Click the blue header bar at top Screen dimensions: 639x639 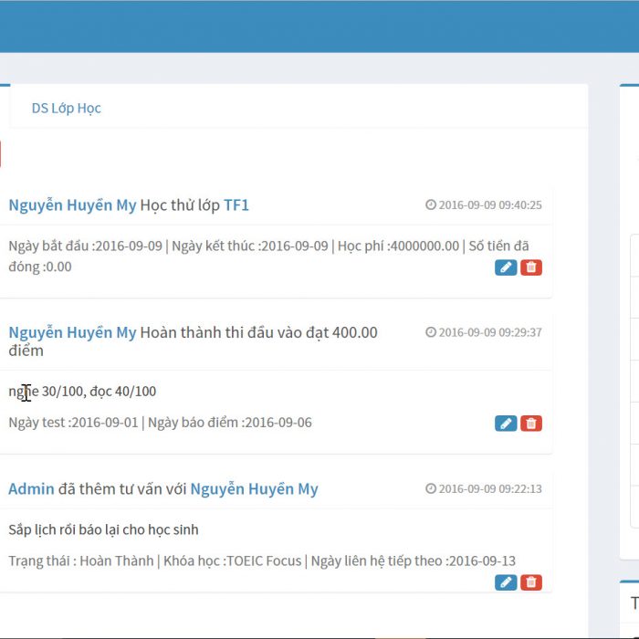pyautogui.click(x=319, y=26)
